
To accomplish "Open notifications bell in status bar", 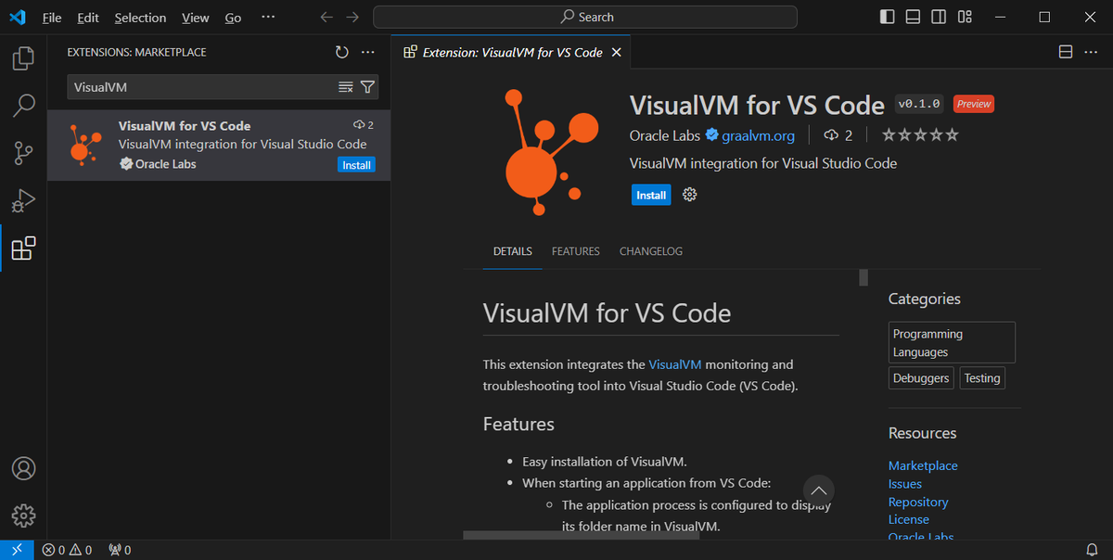I will point(1092,550).
